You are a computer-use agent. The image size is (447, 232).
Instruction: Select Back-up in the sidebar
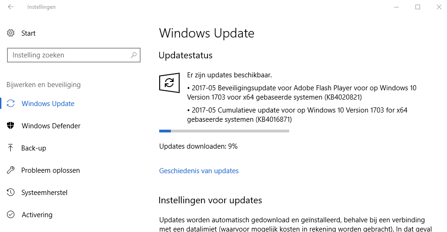pos(33,148)
